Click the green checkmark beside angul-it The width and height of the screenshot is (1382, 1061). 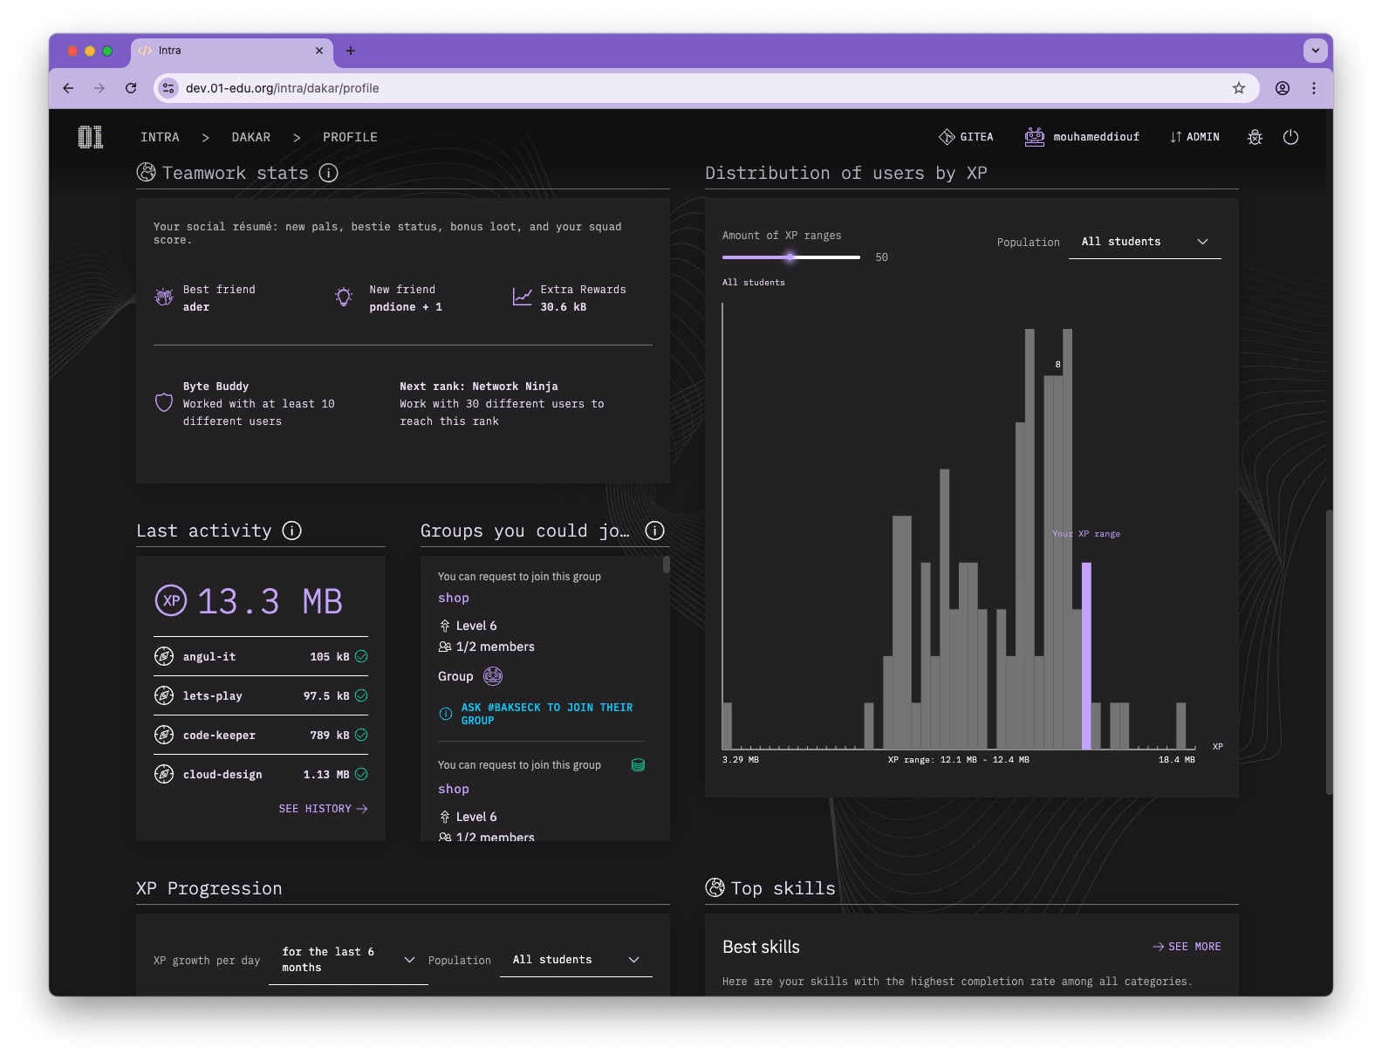click(361, 657)
